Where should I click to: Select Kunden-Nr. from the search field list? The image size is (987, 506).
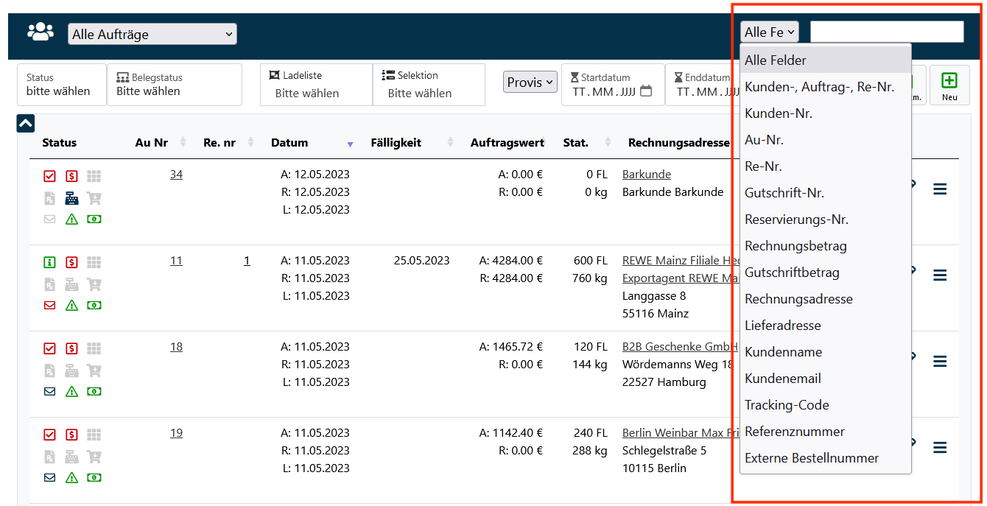pyautogui.click(x=779, y=113)
